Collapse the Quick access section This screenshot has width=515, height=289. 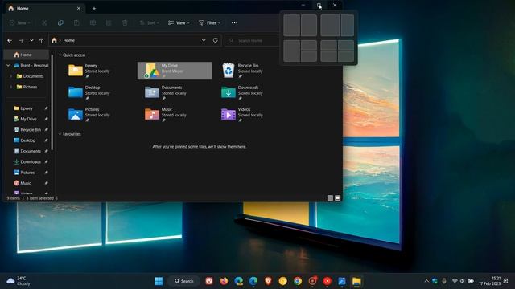click(60, 55)
